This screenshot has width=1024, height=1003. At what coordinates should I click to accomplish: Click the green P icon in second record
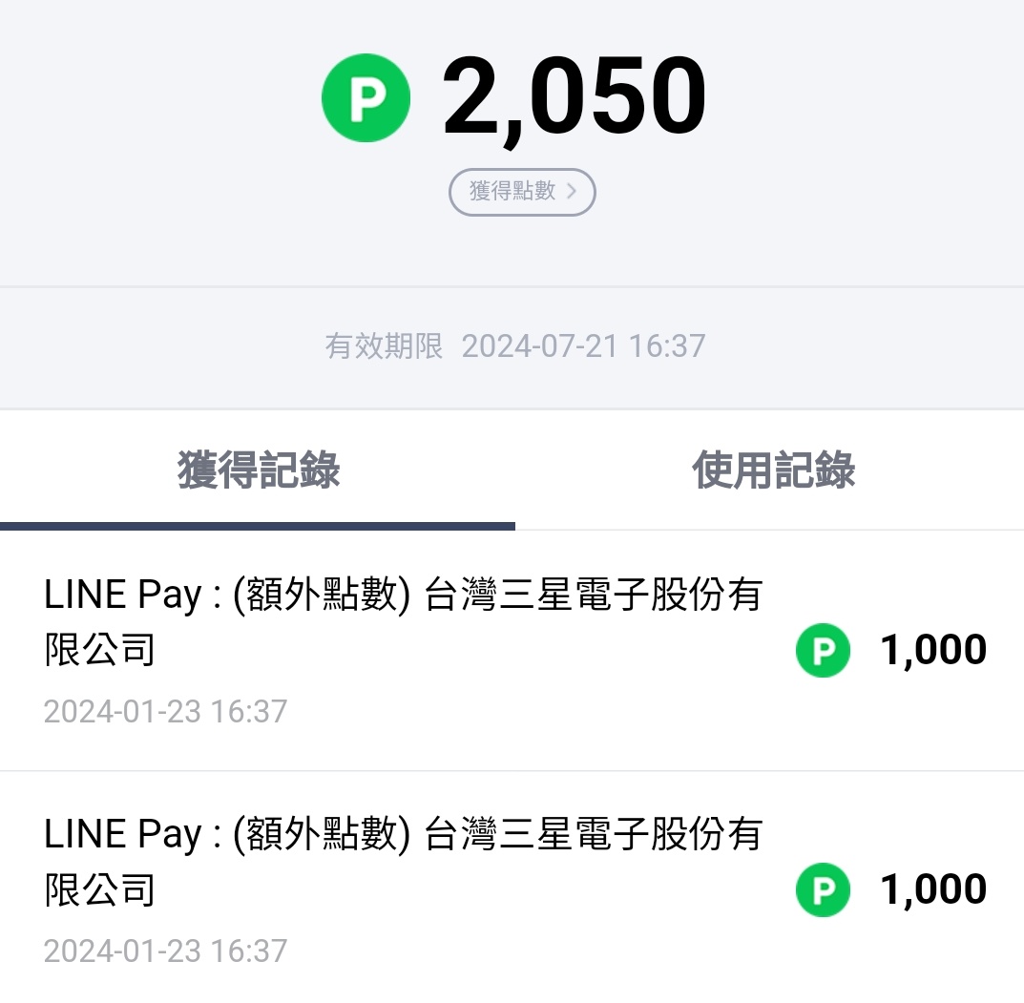(x=823, y=889)
